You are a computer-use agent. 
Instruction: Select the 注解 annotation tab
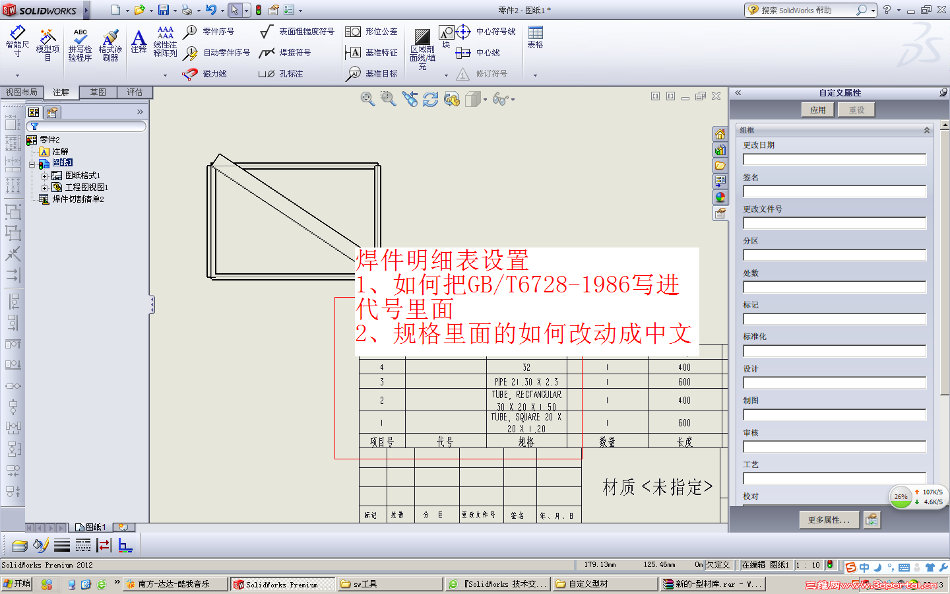pyautogui.click(x=61, y=92)
